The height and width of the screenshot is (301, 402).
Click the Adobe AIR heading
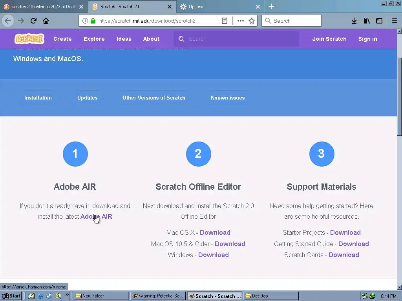[75, 187]
